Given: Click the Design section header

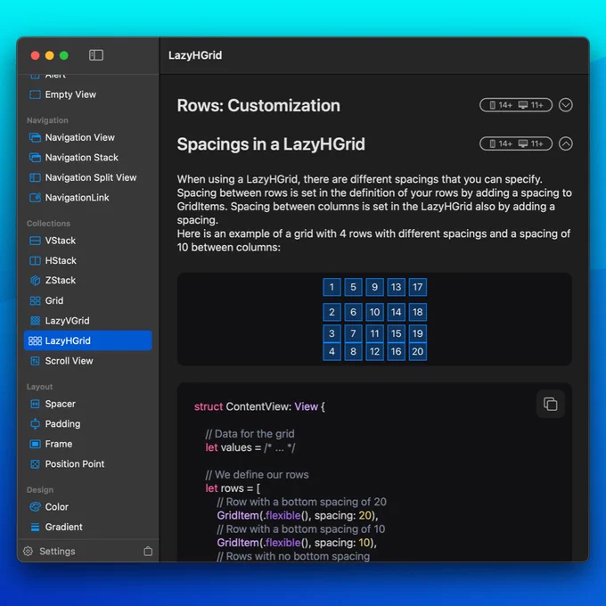Looking at the screenshot, I should click(x=40, y=489).
